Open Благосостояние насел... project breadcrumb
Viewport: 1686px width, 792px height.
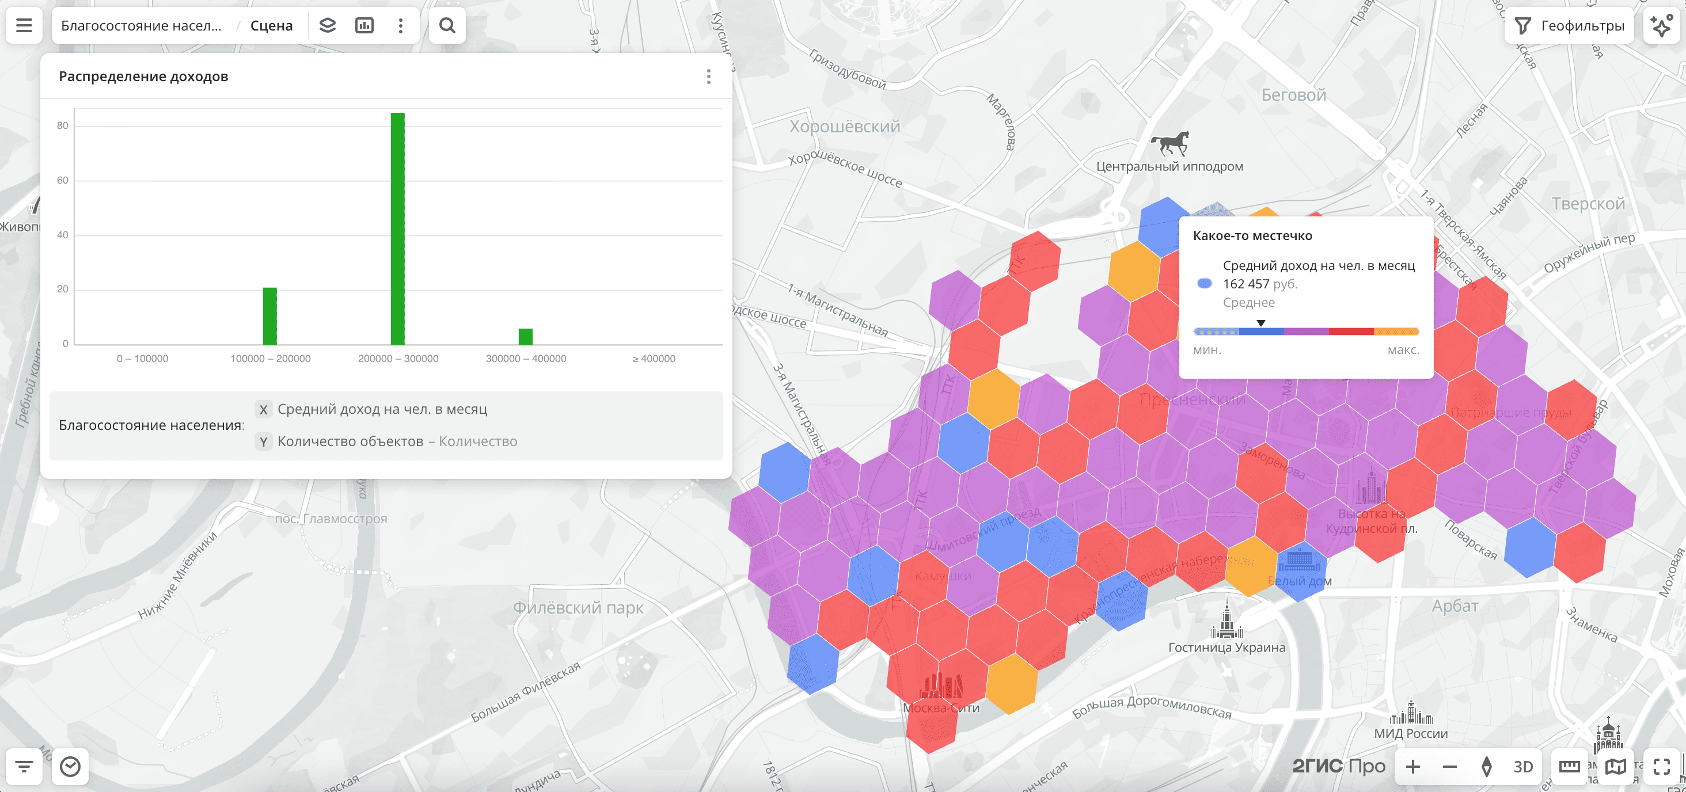[x=142, y=25]
